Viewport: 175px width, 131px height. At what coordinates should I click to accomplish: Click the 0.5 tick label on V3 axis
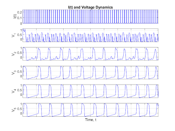(x=19, y=71)
